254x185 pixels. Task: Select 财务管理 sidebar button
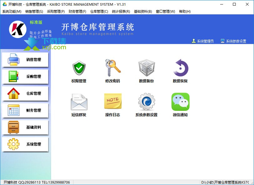(25, 110)
